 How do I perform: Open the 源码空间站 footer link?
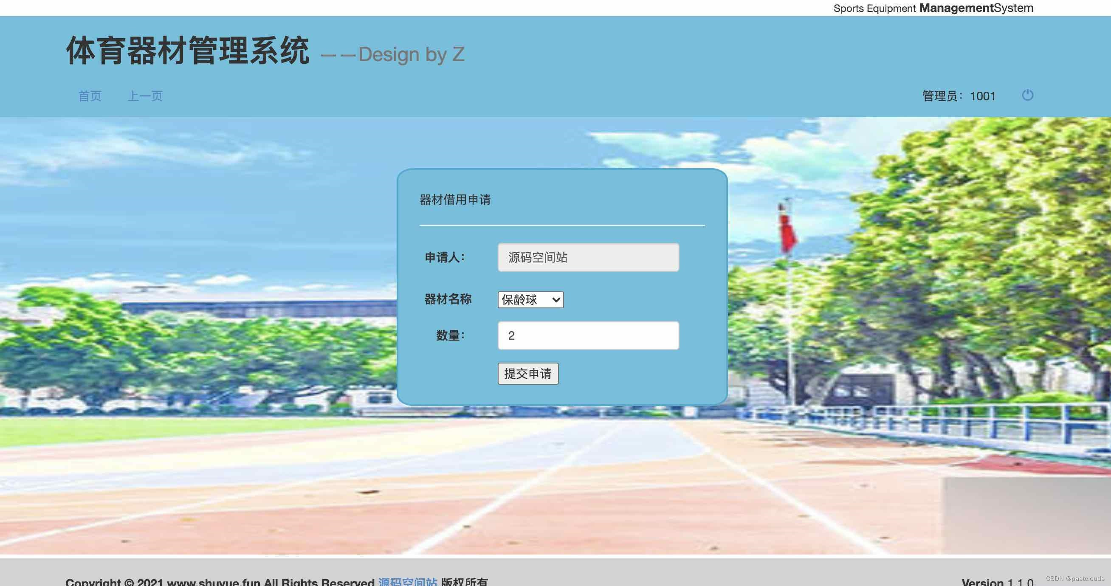click(x=408, y=582)
